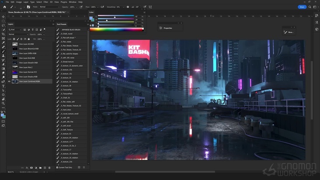Open the Plugins menu

pos(64,2)
